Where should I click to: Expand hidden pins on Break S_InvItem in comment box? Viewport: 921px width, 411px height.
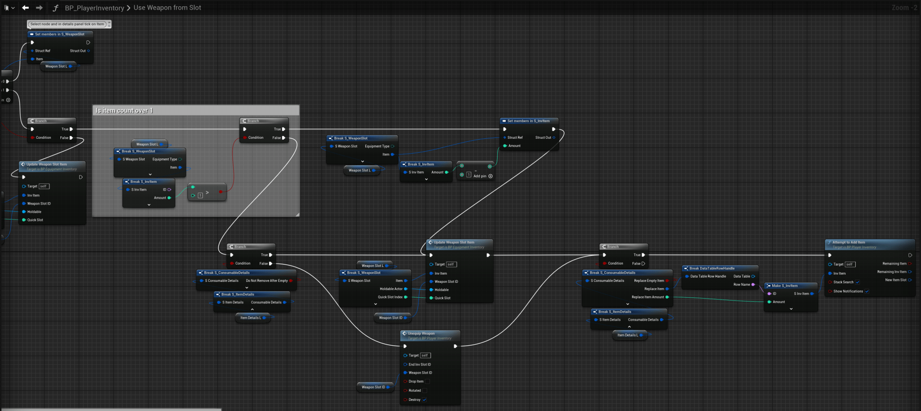click(x=149, y=205)
